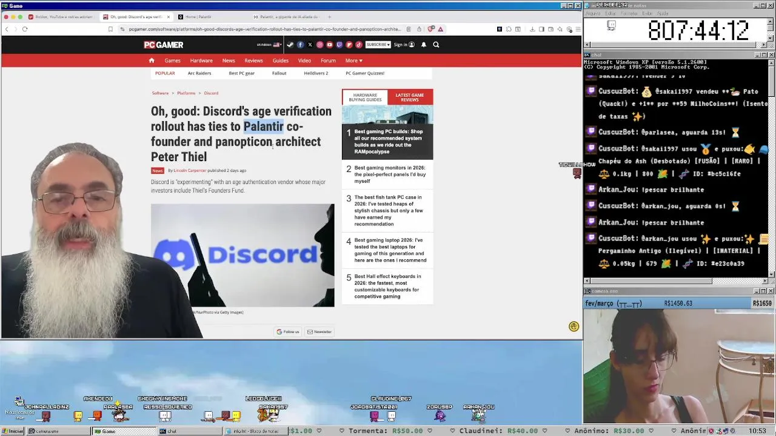Go back in browser history
This screenshot has height=436, width=776.
coord(7,29)
